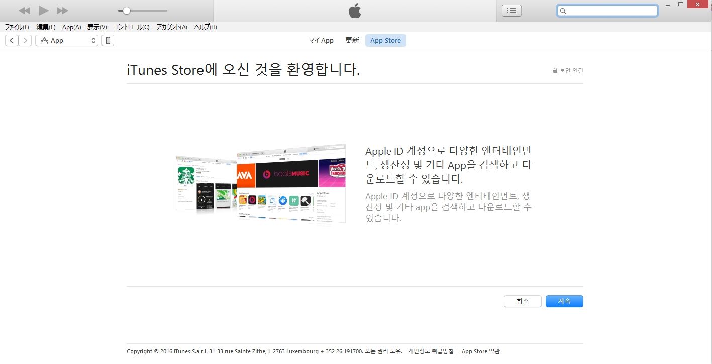Minimize the iTunes window

[x=667, y=4]
